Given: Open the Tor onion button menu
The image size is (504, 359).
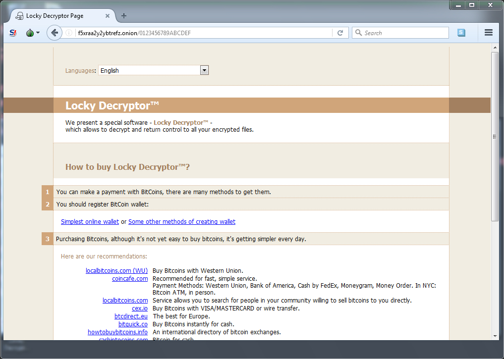Looking at the screenshot, I should pyautogui.click(x=30, y=33).
